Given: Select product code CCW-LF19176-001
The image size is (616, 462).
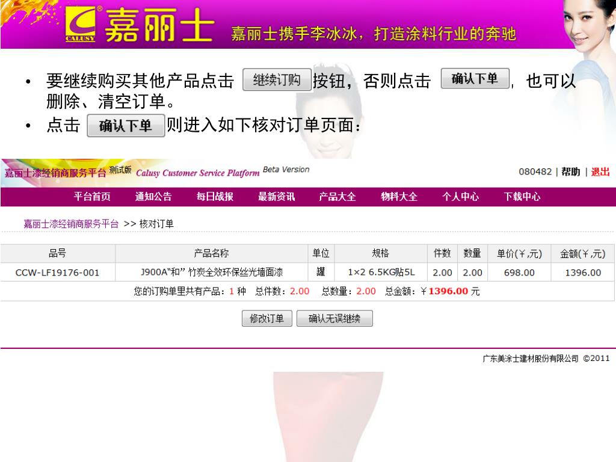Looking at the screenshot, I should click(x=57, y=273).
